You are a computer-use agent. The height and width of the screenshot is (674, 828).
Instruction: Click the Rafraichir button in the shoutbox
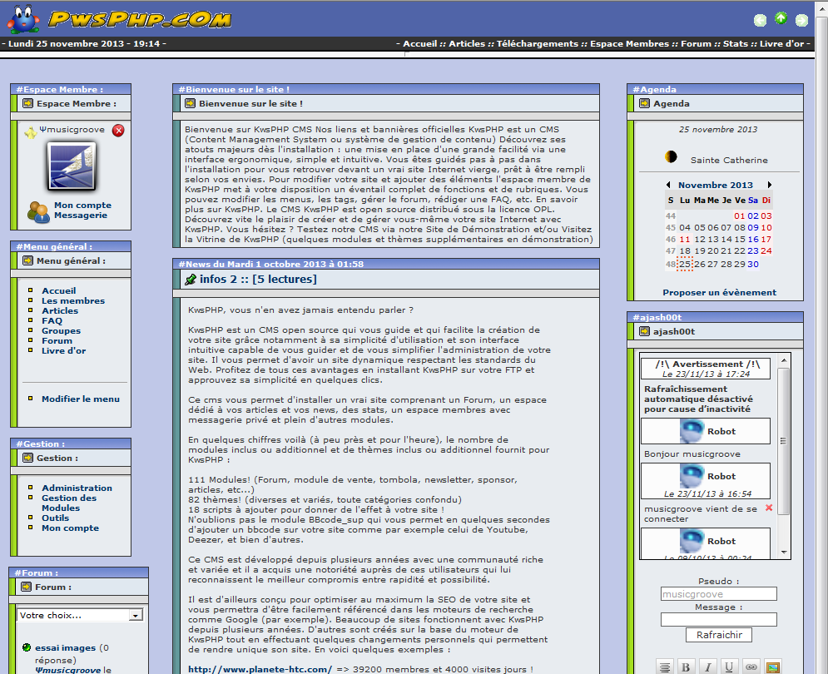tap(719, 635)
